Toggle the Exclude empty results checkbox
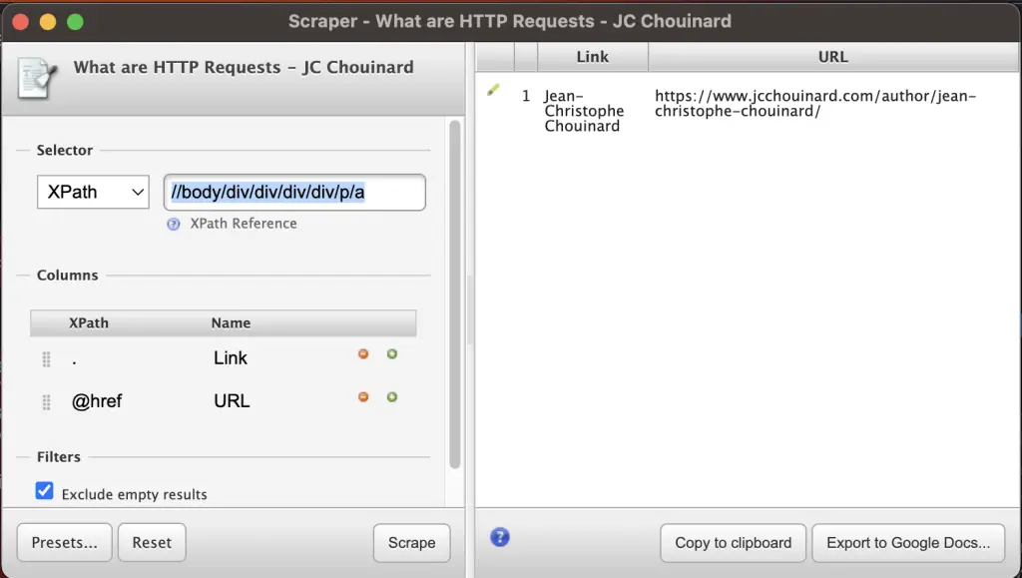This screenshot has width=1022, height=578. 44,491
